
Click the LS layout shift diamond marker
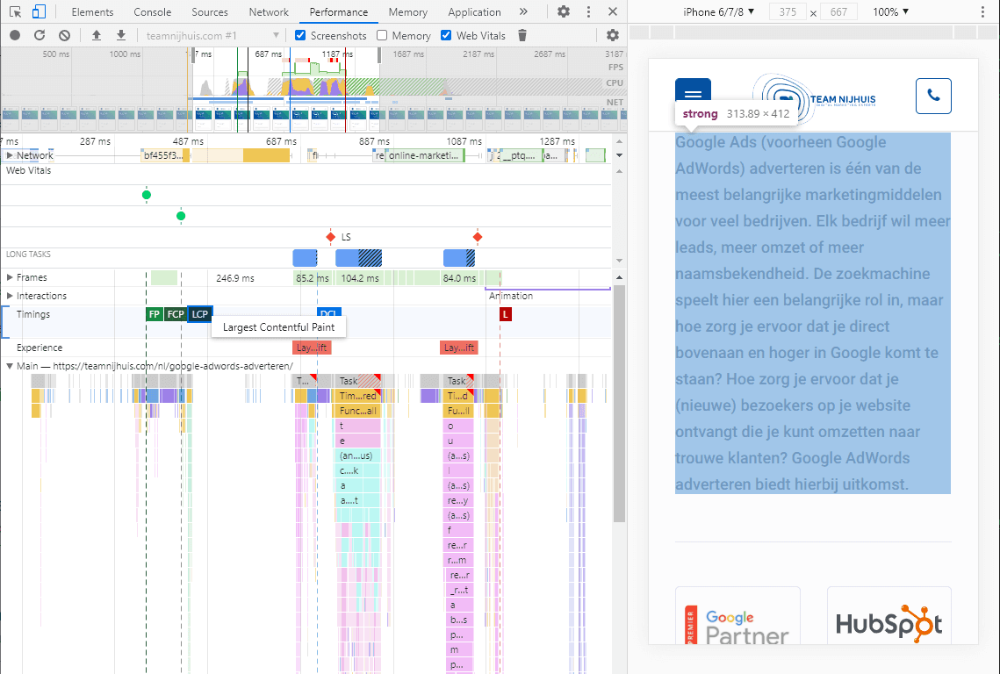330,237
